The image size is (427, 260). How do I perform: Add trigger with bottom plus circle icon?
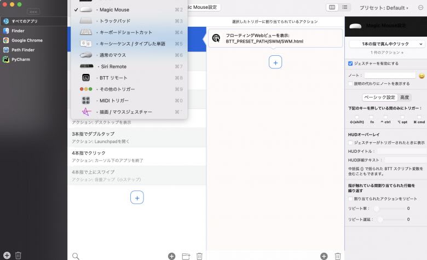(x=171, y=256)
